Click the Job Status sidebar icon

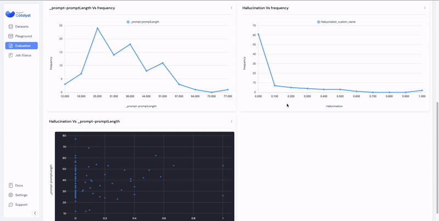click(x=11, y=55)
